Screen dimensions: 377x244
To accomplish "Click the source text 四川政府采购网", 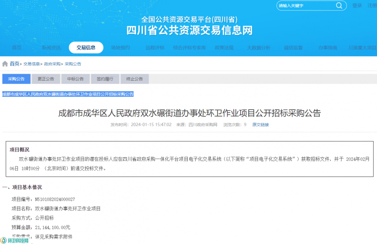I will tap(203, 125).
